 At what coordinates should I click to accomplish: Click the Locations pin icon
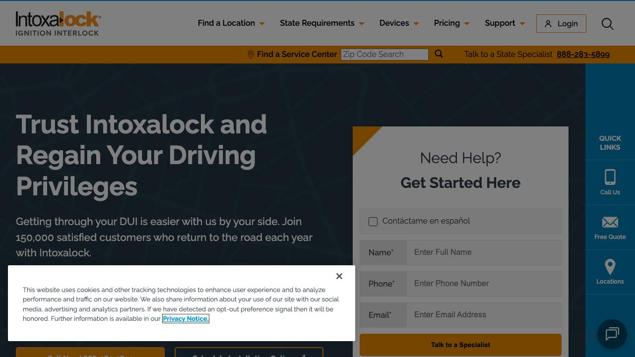pos(610,267)
